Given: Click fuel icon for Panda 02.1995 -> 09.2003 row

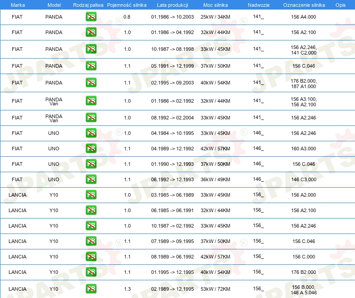Looking at the screenshot, I should pos(91,83).
